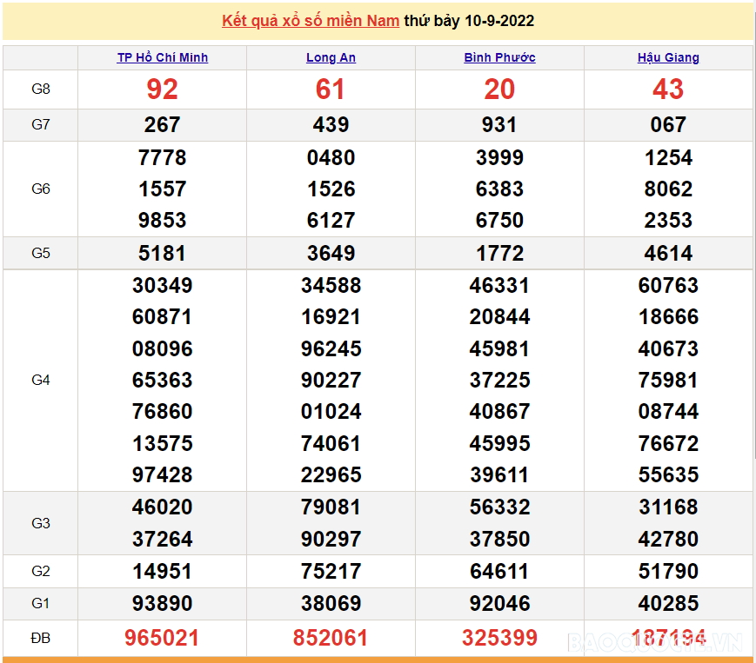
Task: Select the special prize number 965021
Action: point(163,639)
